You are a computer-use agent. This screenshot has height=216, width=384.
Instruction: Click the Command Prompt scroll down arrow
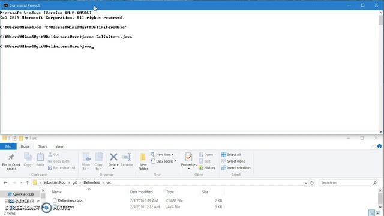pos(380,132)
